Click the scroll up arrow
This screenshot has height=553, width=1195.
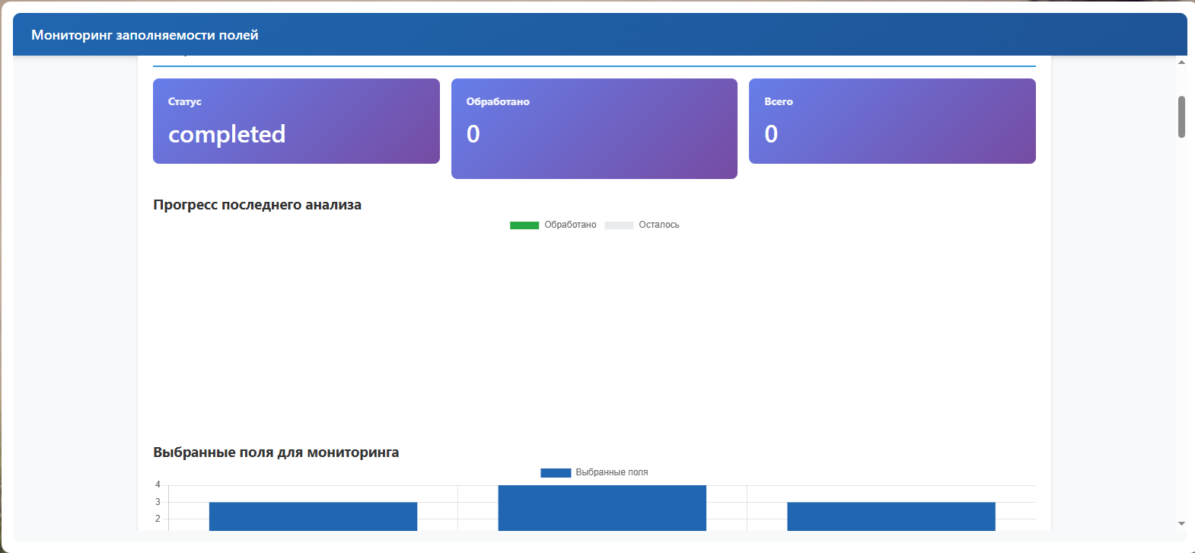pos(1181,62)
